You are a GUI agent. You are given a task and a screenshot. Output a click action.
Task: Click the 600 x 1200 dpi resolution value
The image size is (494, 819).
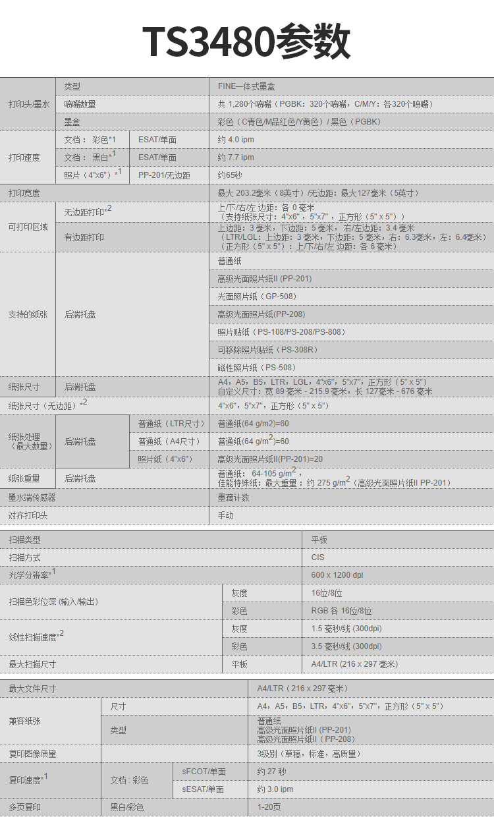click(337, 575)
